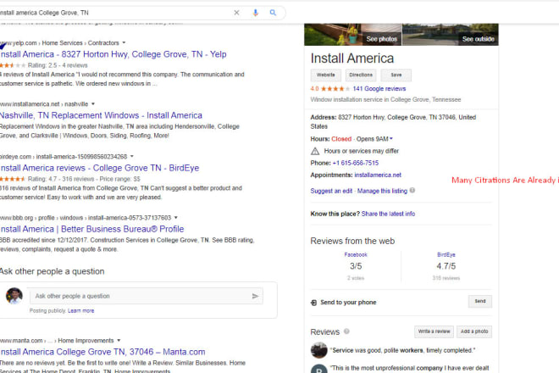Click the warning triangle beside hours notice
The width and height of the screenshot is (559, 373).
coord(315,152)
